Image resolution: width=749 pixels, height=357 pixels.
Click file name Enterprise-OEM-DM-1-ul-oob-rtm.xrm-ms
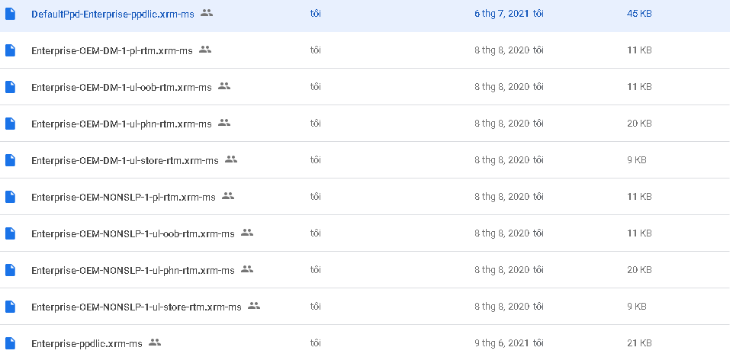pos(121,87)
